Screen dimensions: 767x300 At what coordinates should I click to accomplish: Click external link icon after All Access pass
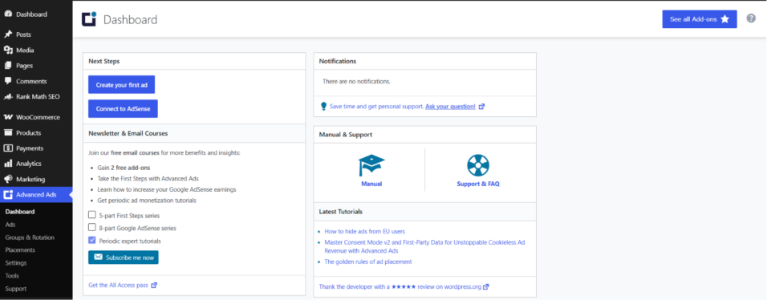tap(154, 285)
